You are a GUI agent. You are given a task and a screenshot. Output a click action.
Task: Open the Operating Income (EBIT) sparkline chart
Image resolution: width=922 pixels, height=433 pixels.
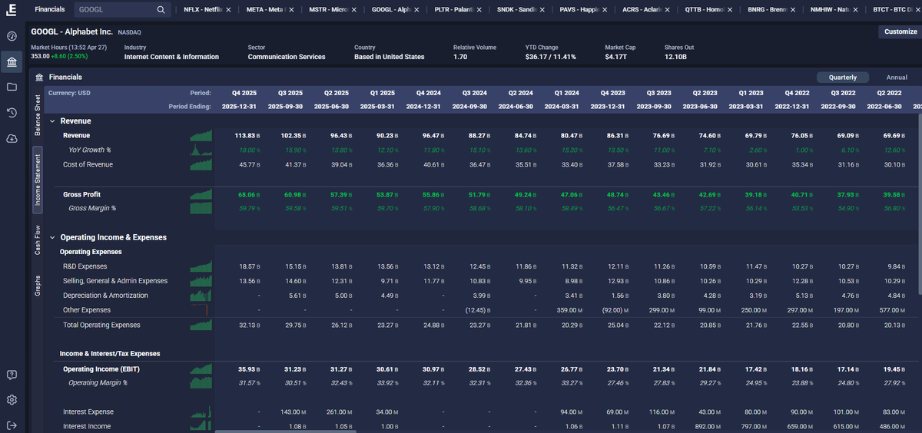click(201, 369)
